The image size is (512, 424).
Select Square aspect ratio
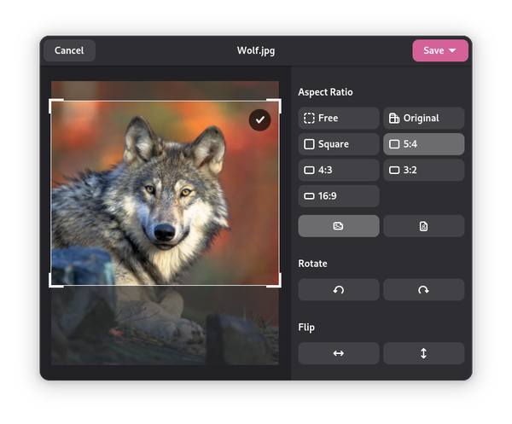(339, 144)
